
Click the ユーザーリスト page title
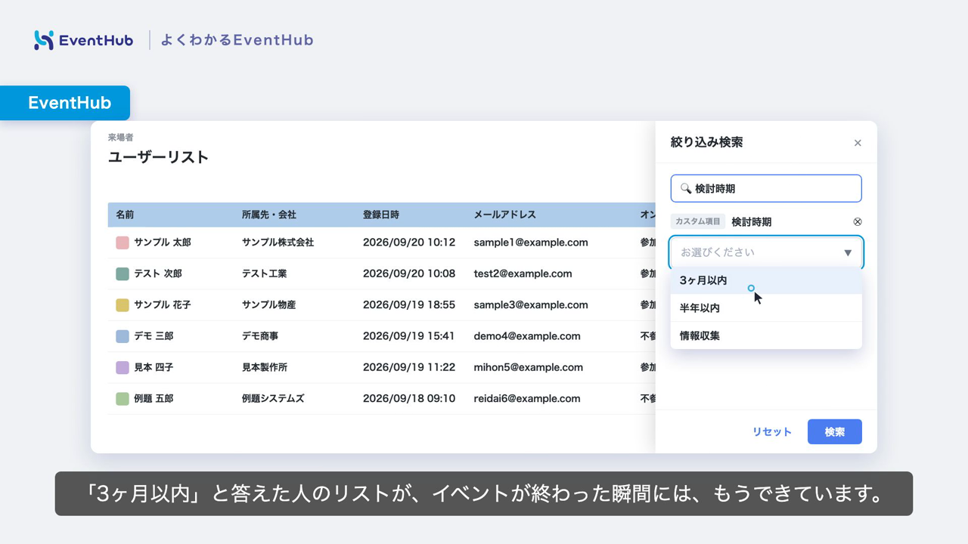click(x=158, y=157)
